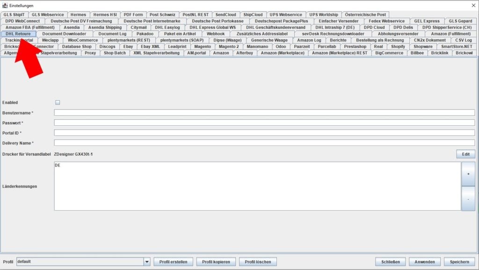Open the Prestashop tab
This screenshot has height=270, width=479.
click(355, 47)
